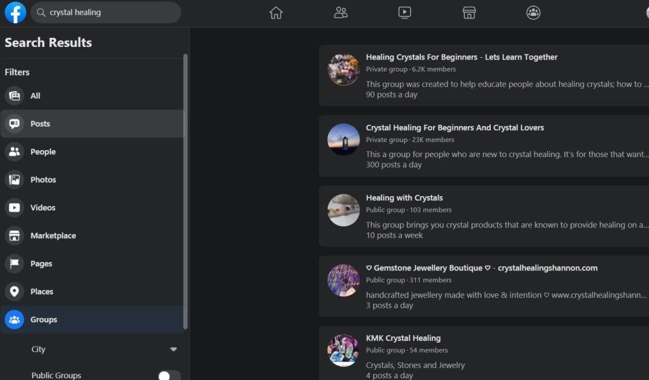Enable the Groups search filter
The height and width of the screenshot is (380, 649).
tap(43, 319)
